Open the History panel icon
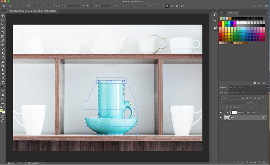270x165 pixels. (215, 15)
